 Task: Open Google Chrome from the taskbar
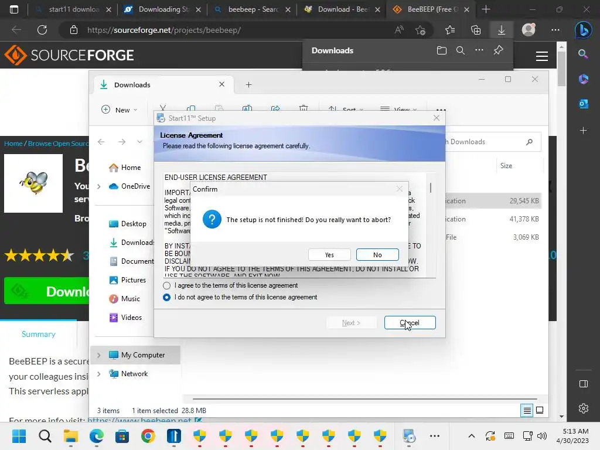[x=148, y=436]
